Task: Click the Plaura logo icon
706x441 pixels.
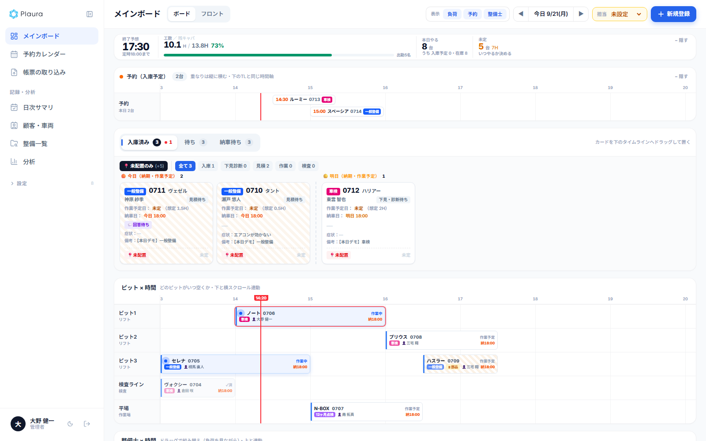Action: click(14, 14)
